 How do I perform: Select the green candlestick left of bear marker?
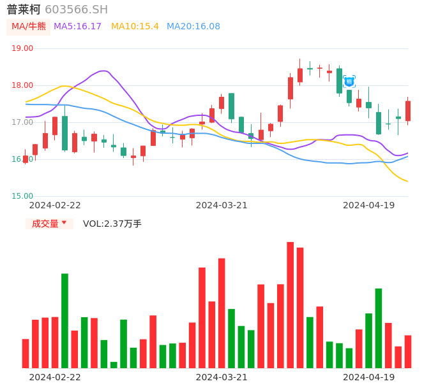(339, 80)
